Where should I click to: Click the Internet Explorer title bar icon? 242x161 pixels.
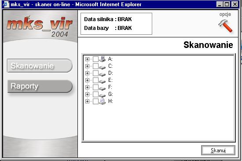coord(6,4)
